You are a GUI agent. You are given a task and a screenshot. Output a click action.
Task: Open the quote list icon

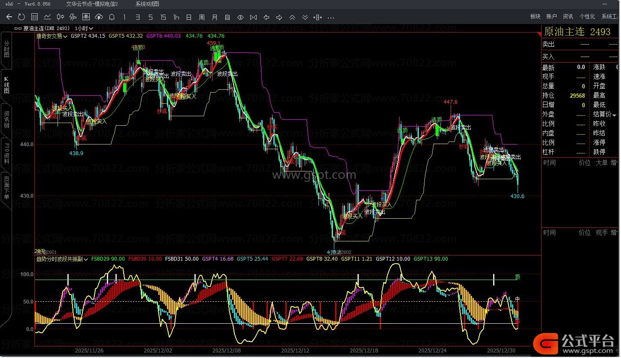(34, 17)
